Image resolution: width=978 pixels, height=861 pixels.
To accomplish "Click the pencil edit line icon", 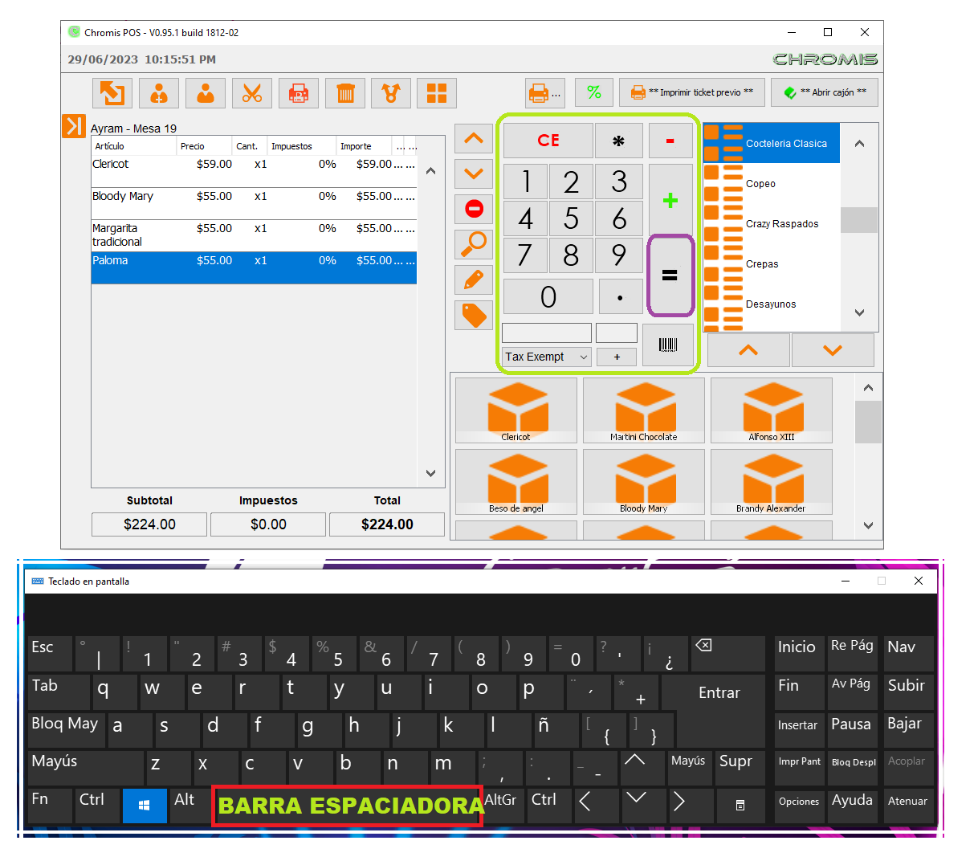I will click(x=474, y=280).
